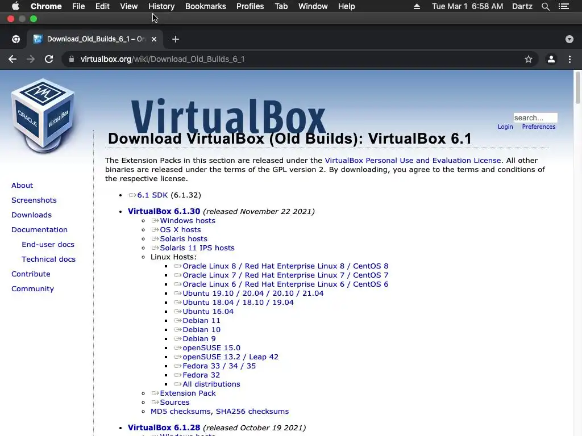Click the lock icon in address bar
Screen dimensions: 582x436
[72, 59]
